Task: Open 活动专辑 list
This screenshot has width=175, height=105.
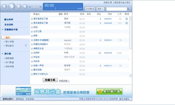Action: click(x=10, y=66)
